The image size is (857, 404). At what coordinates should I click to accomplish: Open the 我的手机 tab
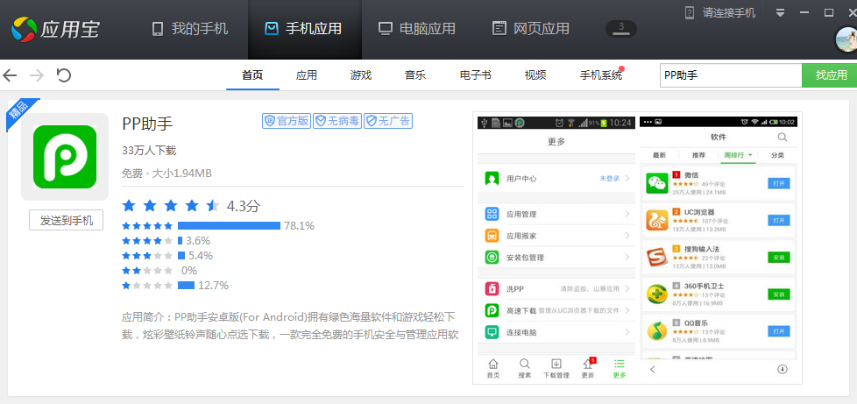pos(189,28)
